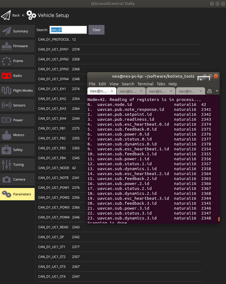Select the CAN_D1_UC1_EH1 parameter row
226x284 pixels.
(62, 89)
